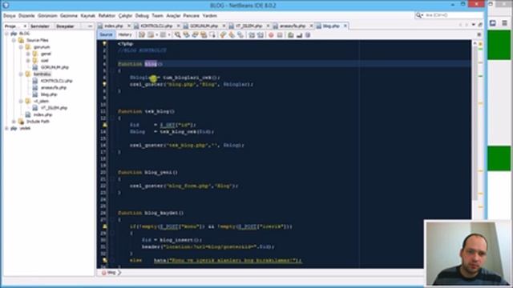The height and width of the screenshot is (288, 513).
Task: Click the Next Bookmark icon
Action: pyautogui.click(x=232, y=34)
